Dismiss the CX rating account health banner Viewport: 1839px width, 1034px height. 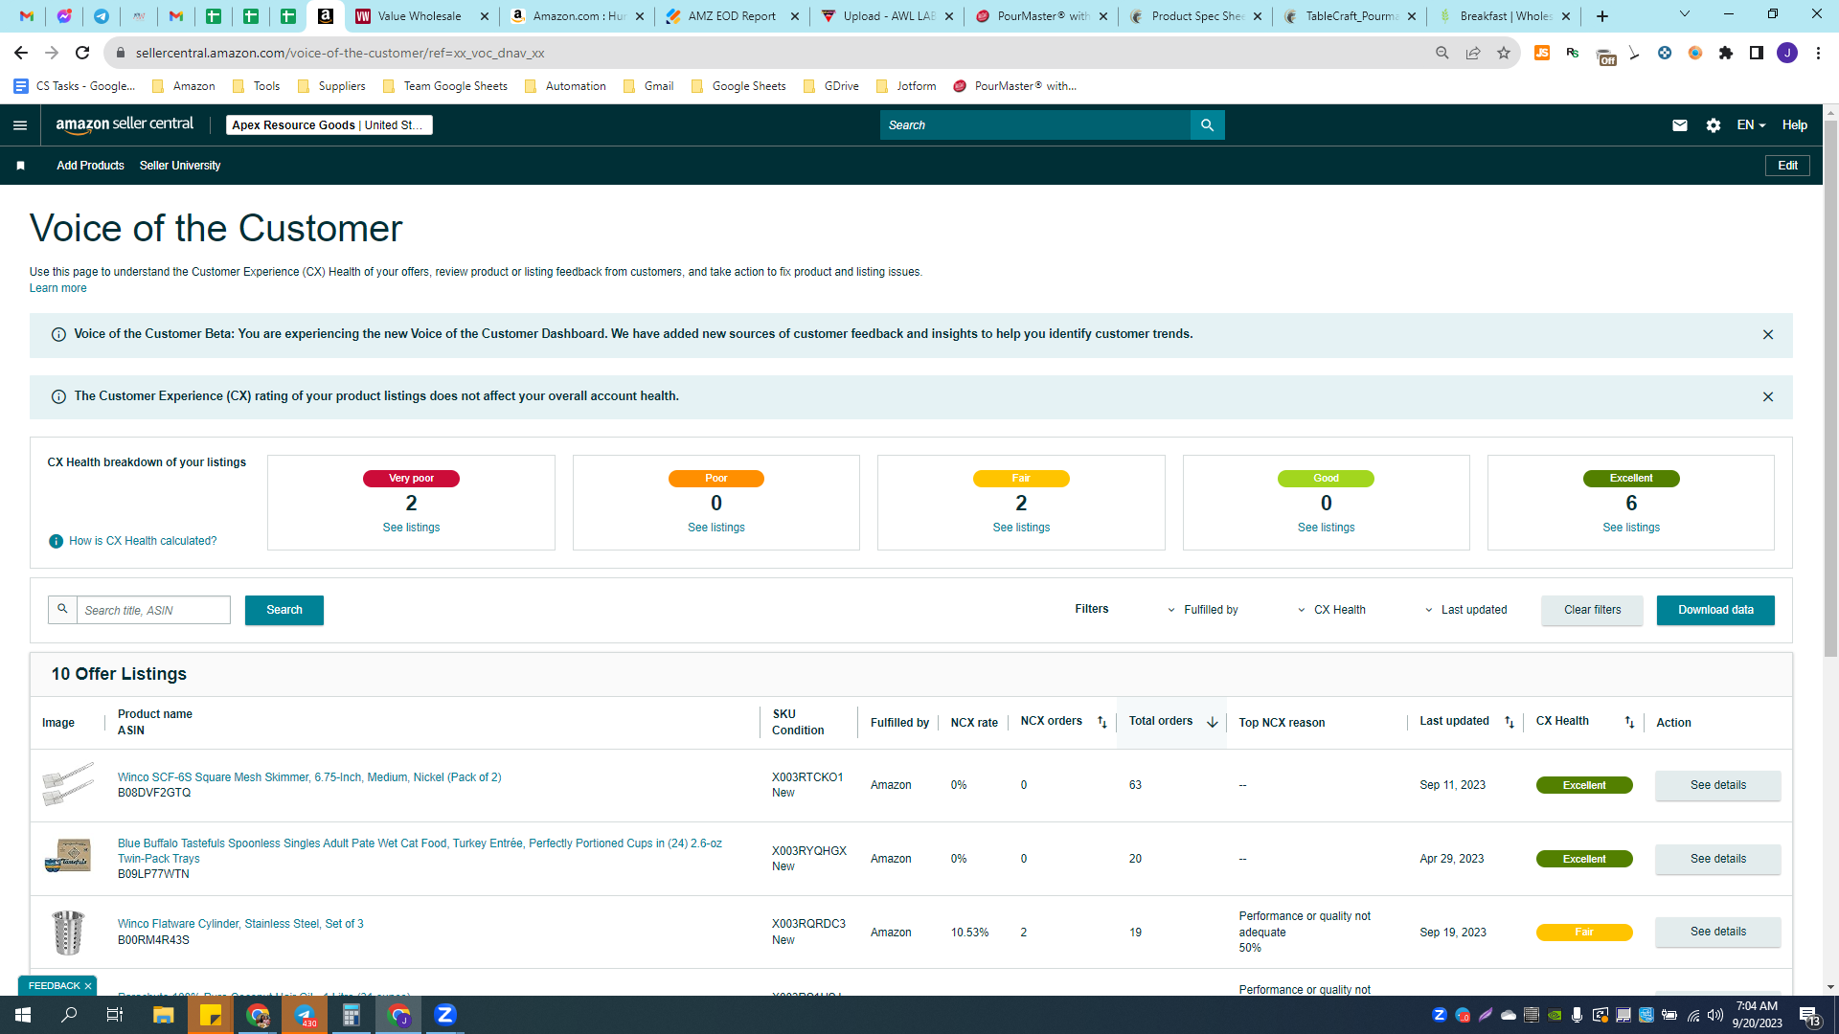pos(1768,397)
